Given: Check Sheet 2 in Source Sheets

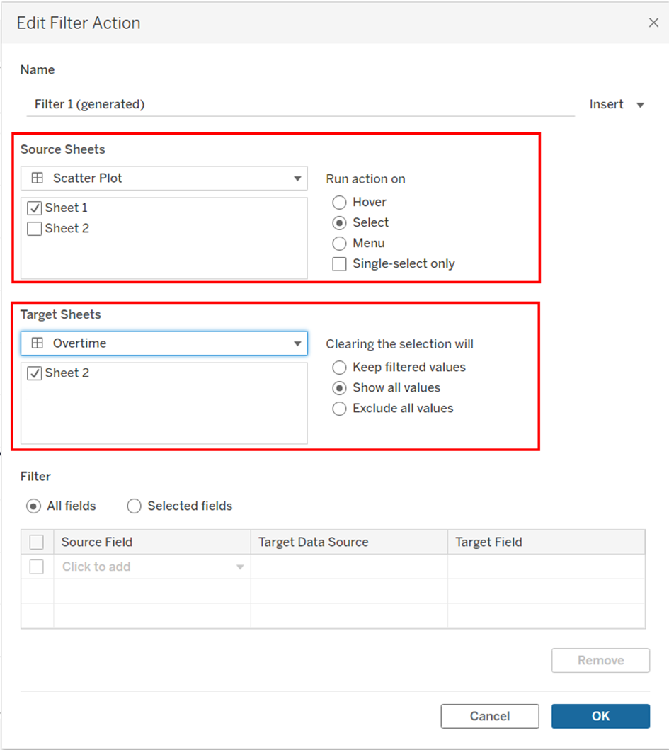Looking at the screenshot, I should [34, 229].
